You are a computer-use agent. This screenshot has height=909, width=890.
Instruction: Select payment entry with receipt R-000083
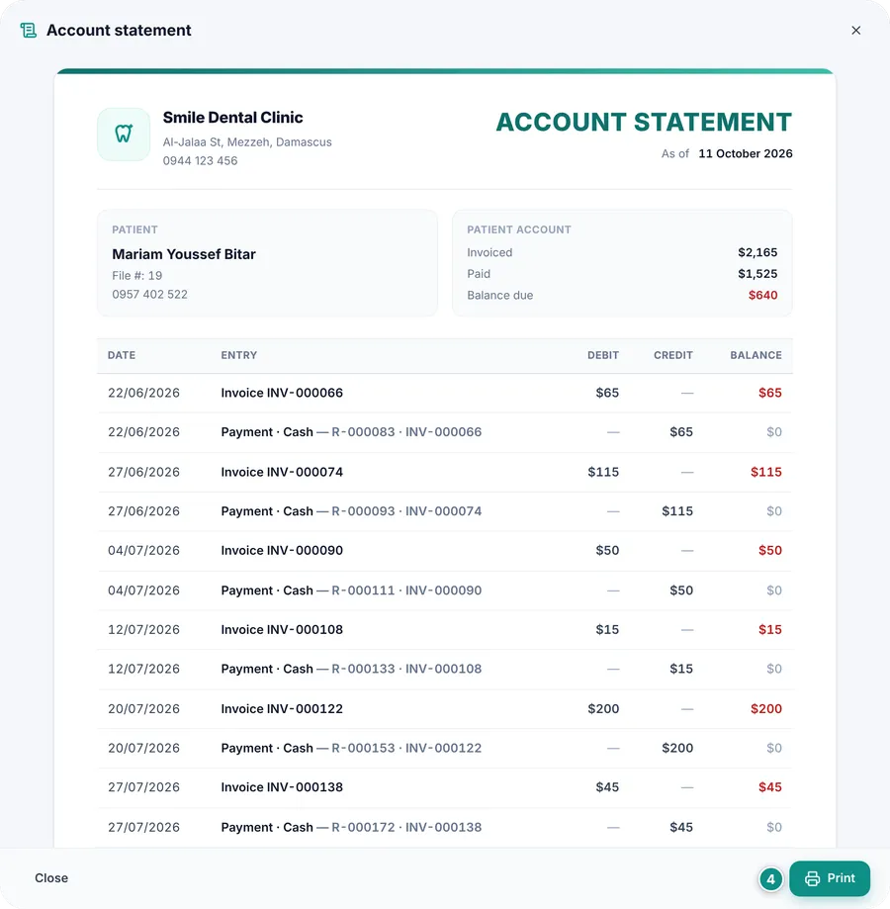pos(444,432)
